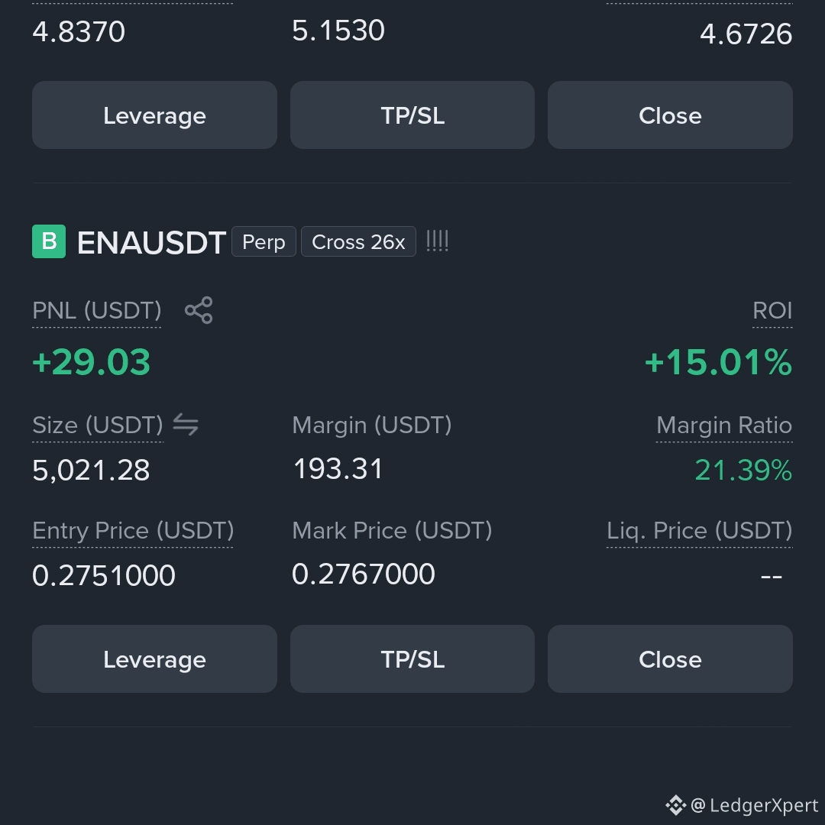
Task: Open the ENAUSDT pair title
Action: pyautogui.click(x=151, y=243)
